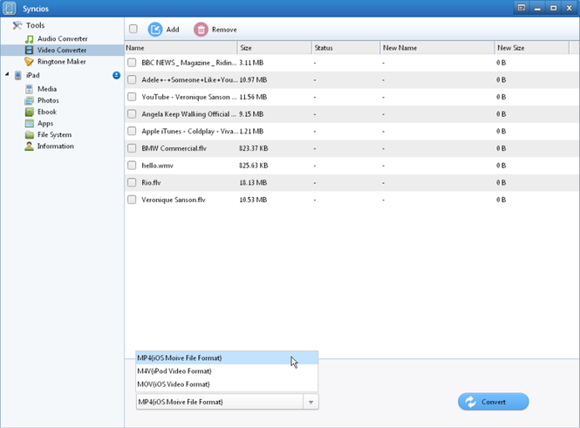Click the Audio Converter music note icon

pyautogui.click(x=30, y=39)
